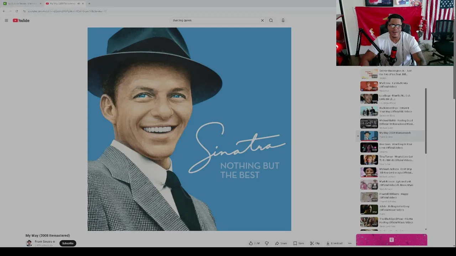Go back using the browser back arrow
Viewport: 456px width, 256px height.
[x=4, y=11]
